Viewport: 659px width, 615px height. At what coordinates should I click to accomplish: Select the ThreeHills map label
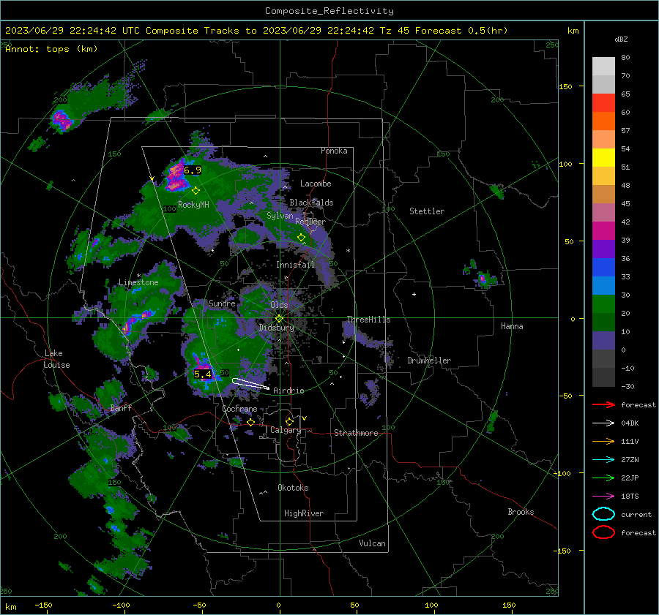(x=368, y=320)
